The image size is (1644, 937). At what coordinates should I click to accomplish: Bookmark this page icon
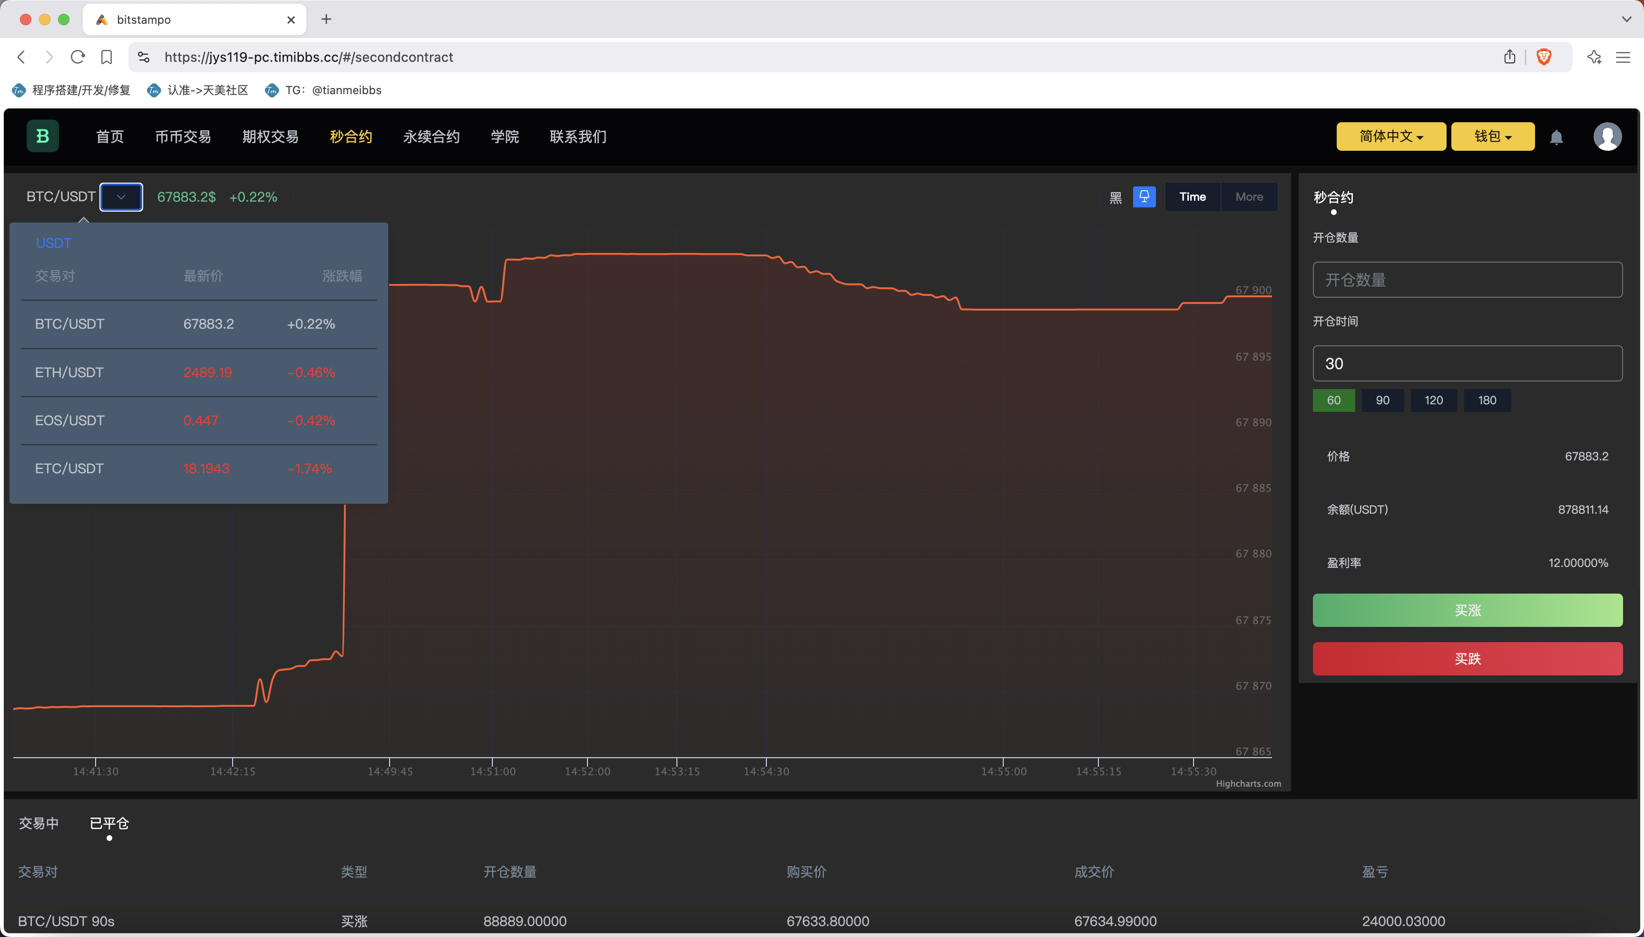coord(107,57)
